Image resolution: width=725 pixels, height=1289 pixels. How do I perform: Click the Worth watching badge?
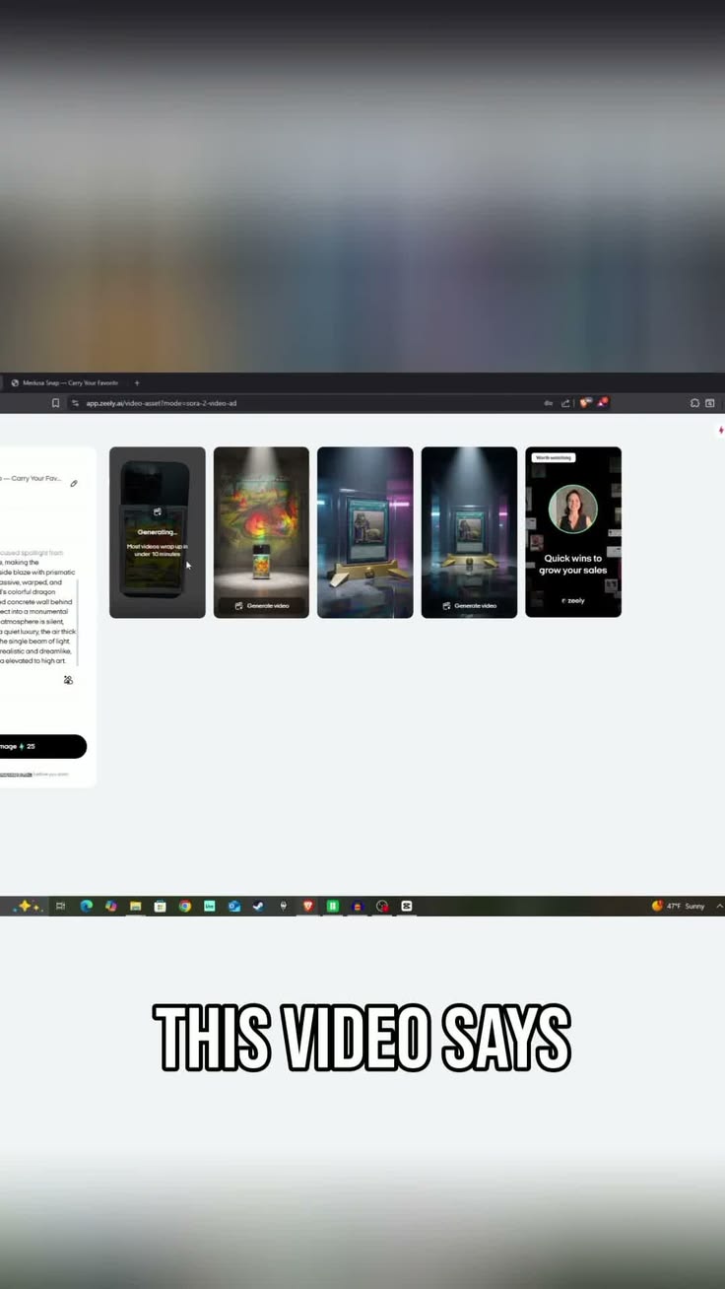coord(553,458)
